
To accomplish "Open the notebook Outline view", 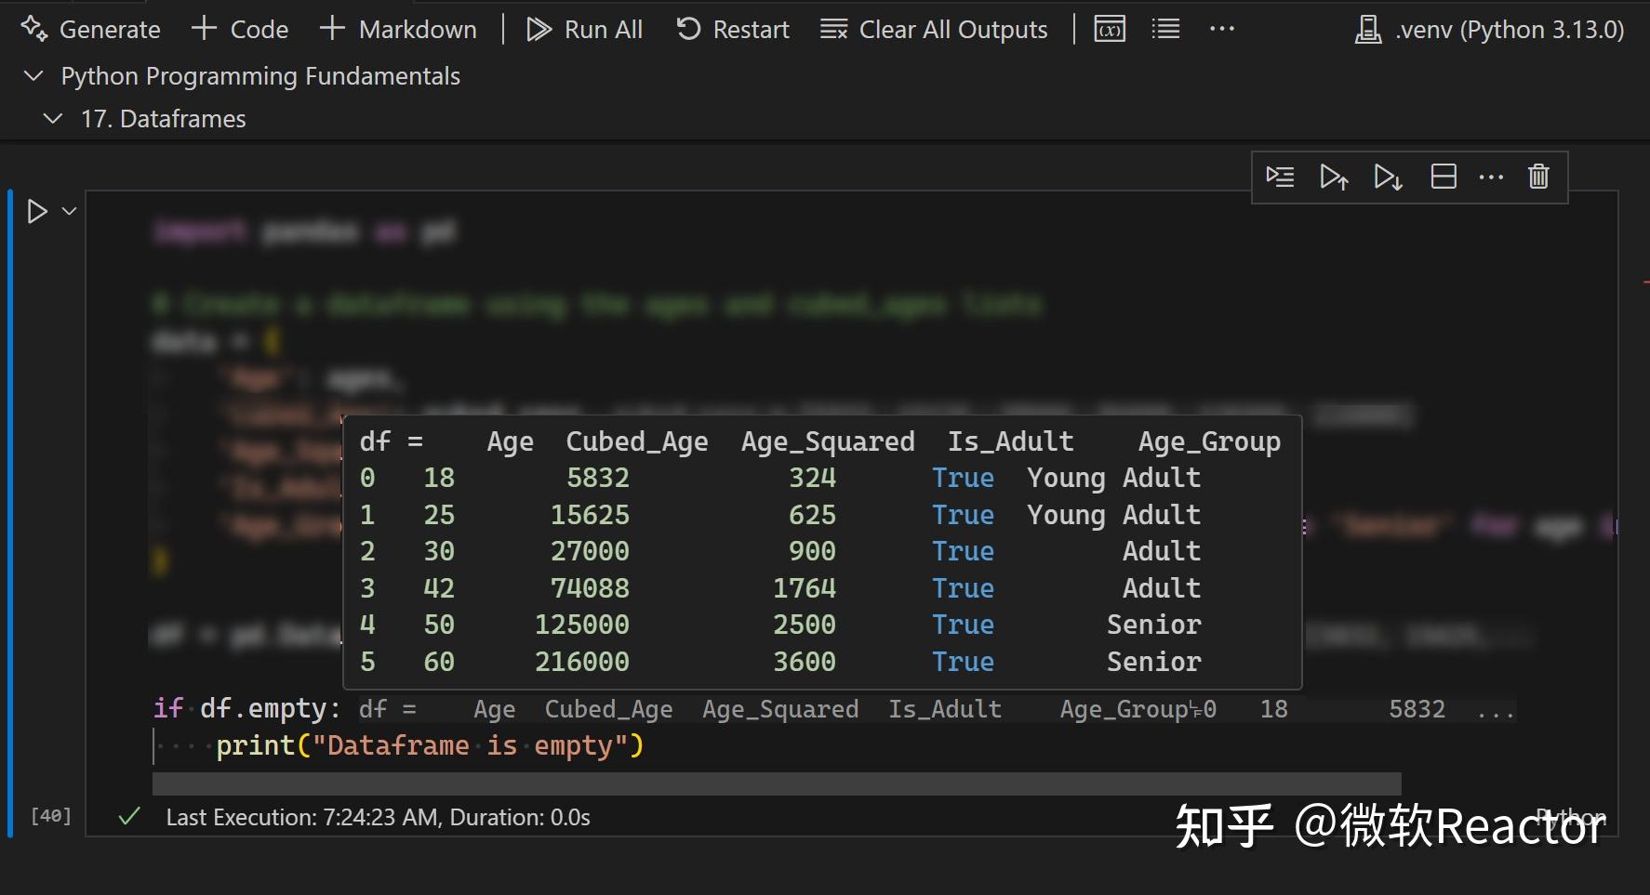I will tap(1164, 29).
